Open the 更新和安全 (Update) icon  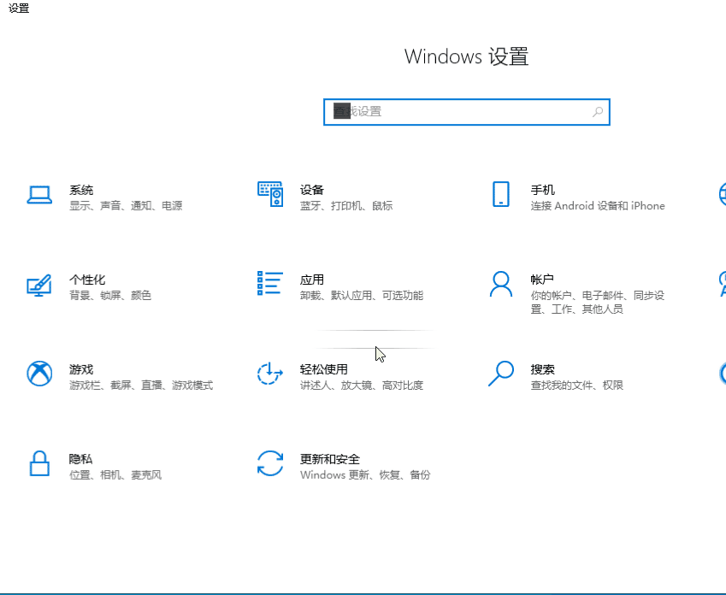(269, 465)
